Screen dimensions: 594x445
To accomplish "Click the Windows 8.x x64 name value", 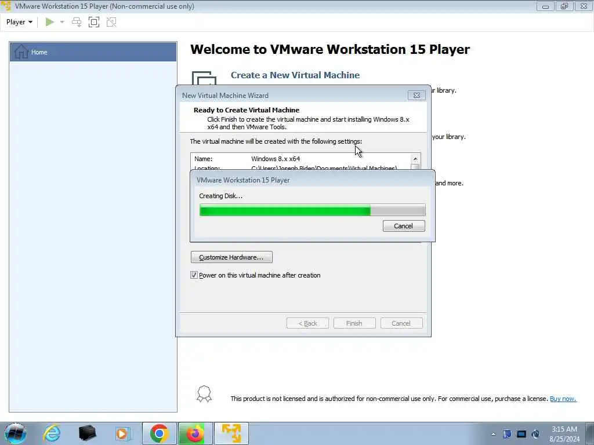I will pyautogui.click(x=276, y=159).
